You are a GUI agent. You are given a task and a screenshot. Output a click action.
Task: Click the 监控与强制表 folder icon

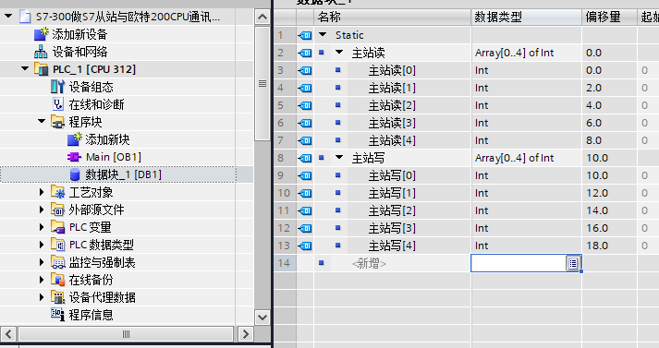[x=57, y=262]
